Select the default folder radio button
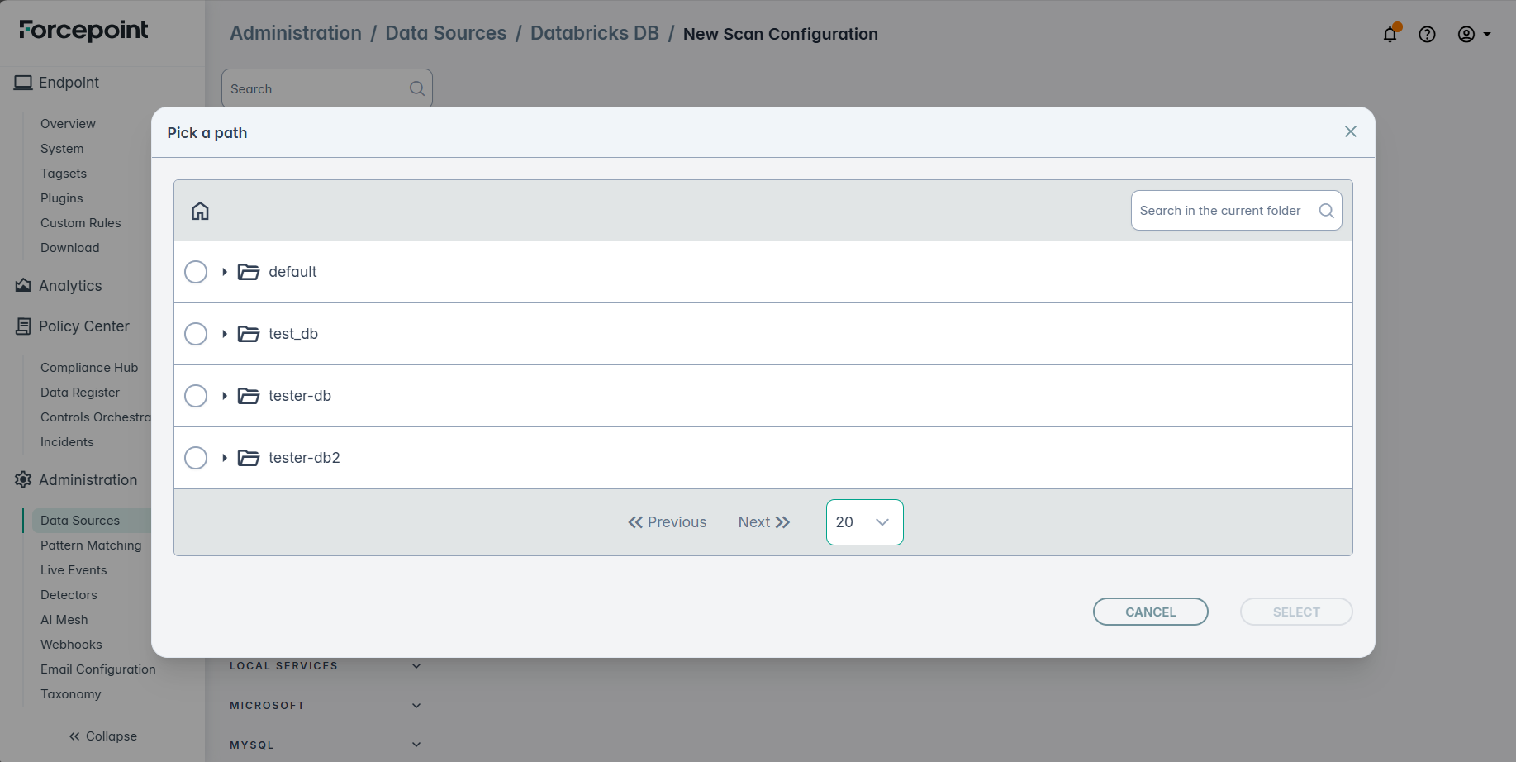Screen dimensions: 1516x762 (x=196, y=272)
